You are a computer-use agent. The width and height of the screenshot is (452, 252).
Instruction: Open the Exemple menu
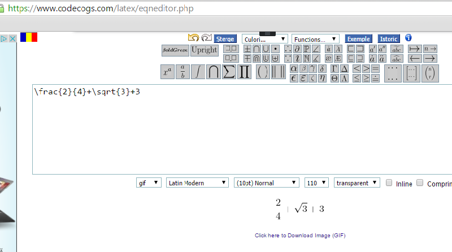click(358, 39)
